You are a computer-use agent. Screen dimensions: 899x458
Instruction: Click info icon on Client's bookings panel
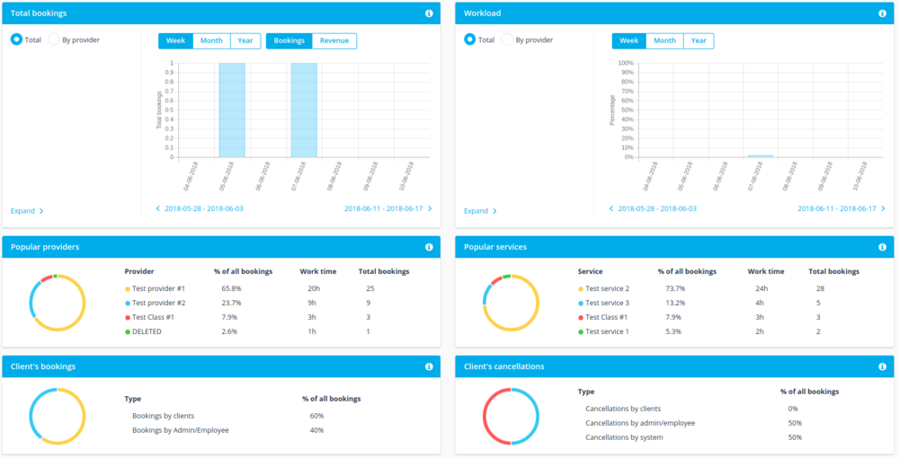[x=429, y=366]
